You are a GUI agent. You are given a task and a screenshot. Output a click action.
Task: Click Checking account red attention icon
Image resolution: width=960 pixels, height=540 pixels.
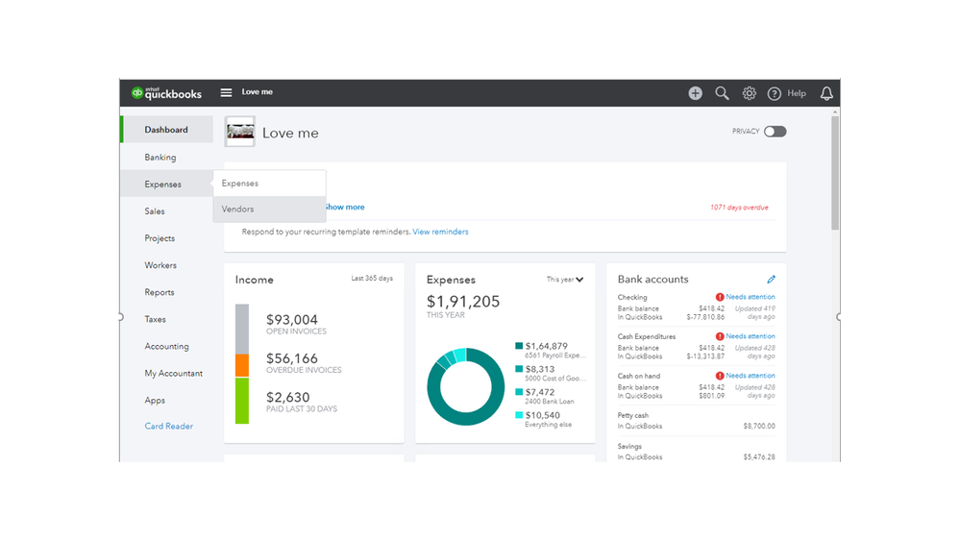pos(720,297)
